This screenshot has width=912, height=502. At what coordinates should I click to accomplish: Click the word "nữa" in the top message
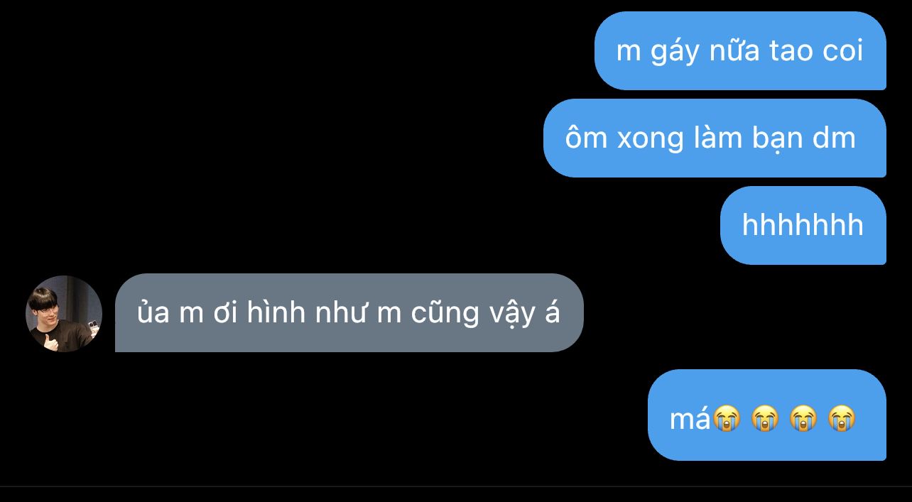point(734,51)
